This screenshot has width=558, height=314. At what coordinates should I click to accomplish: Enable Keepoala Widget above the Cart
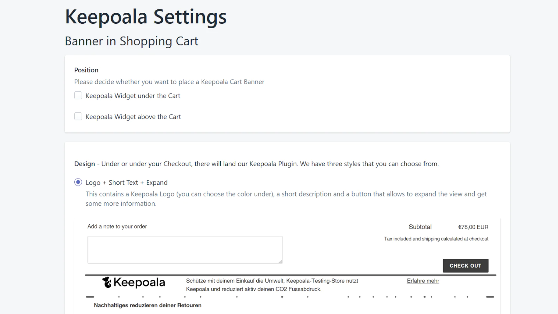[78, 116]
